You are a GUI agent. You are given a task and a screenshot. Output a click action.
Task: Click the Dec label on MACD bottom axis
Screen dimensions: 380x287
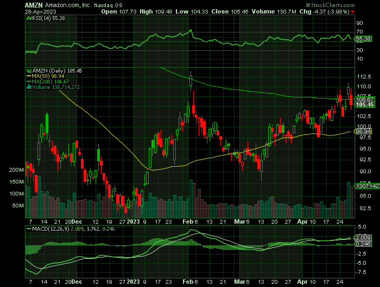tap(77, 282)
